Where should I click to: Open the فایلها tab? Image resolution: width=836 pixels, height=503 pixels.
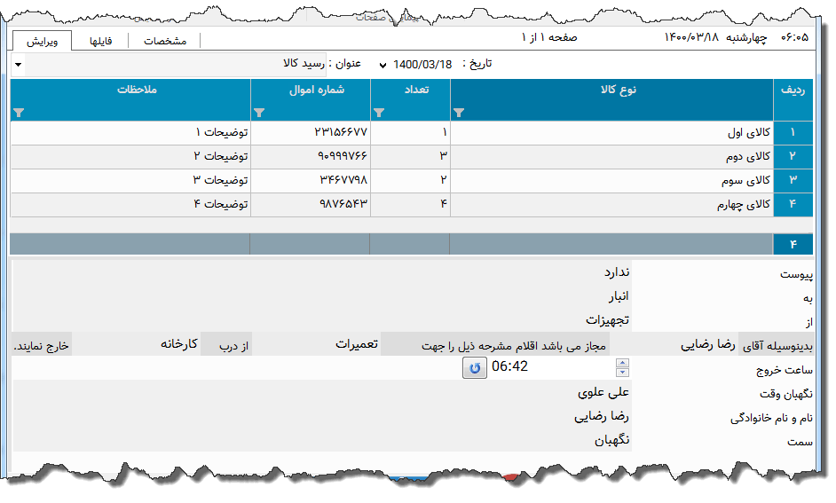(x=100, y=41)
